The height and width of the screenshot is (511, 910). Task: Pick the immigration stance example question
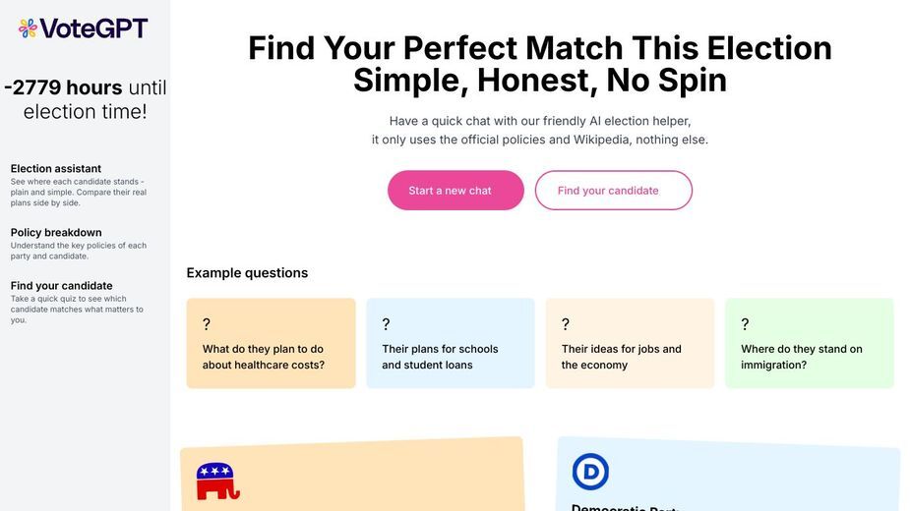tap(810, 343)
